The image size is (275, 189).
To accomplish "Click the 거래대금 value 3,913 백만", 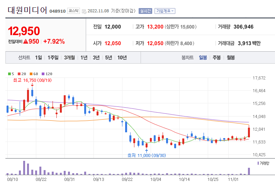I will click(249, 43).
